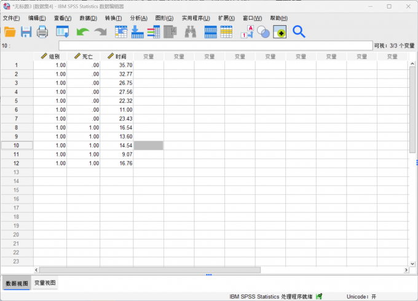Click the horizontal scrollbar right arrow
The image size is (418, 301).
click(406, 270)
